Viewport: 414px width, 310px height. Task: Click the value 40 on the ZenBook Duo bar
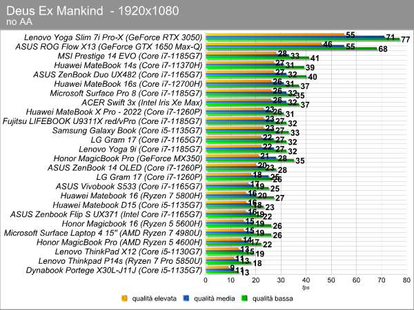click(x=313, y=77)
